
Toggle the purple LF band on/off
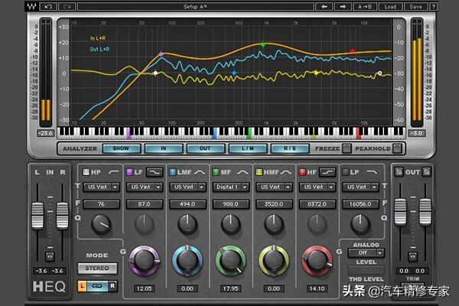pyautogui.click(x=129, y=172)
